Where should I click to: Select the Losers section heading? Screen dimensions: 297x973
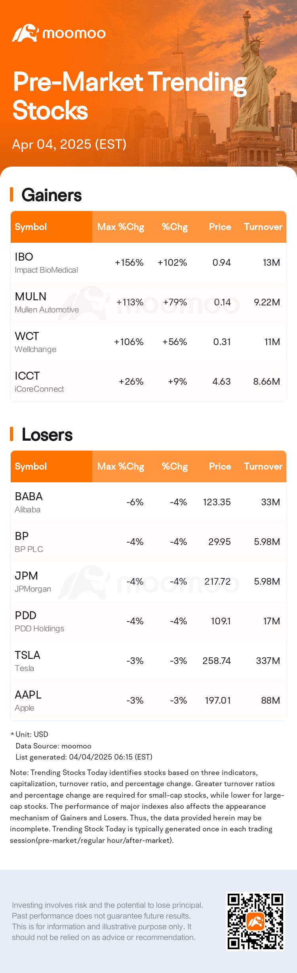point(47,435)
